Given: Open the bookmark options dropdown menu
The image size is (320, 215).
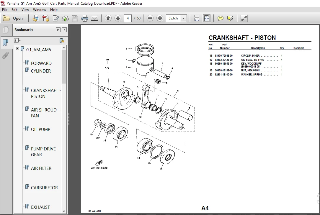Looking at the screenshot, I should point(17,40).
